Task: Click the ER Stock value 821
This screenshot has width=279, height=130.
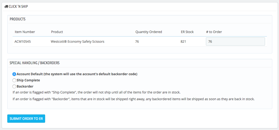Action: pyautogui.click(x=183, y=42)
